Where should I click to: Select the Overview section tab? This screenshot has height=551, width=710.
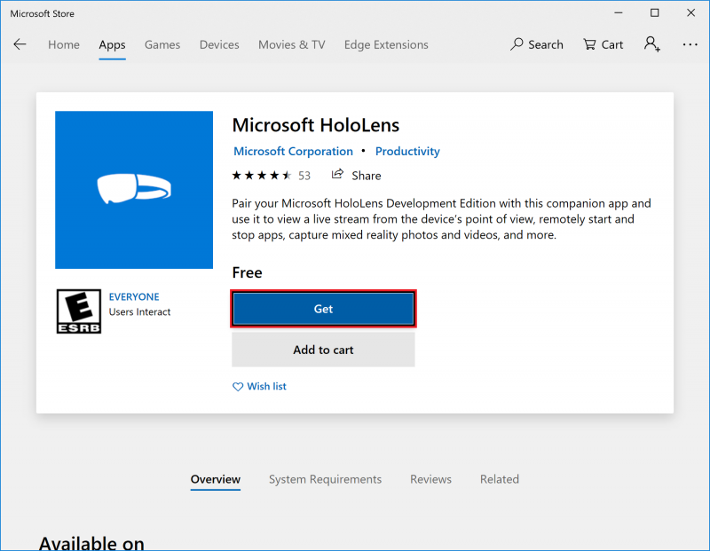[x=216, y=479]
